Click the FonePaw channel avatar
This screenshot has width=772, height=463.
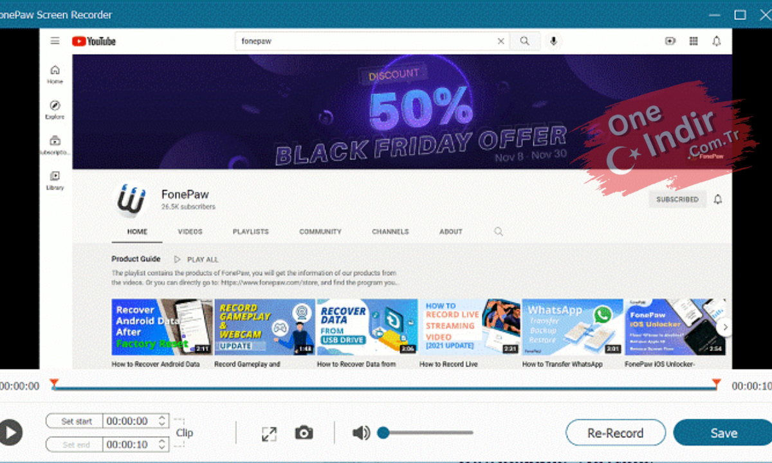tap(133, 199)
